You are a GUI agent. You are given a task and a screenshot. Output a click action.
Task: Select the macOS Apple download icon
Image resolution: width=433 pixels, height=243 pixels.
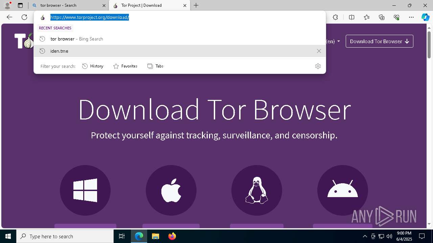pos(171,190)
